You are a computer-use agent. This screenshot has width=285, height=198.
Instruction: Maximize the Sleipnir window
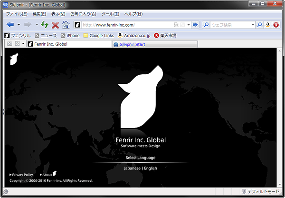coord(262,4)
